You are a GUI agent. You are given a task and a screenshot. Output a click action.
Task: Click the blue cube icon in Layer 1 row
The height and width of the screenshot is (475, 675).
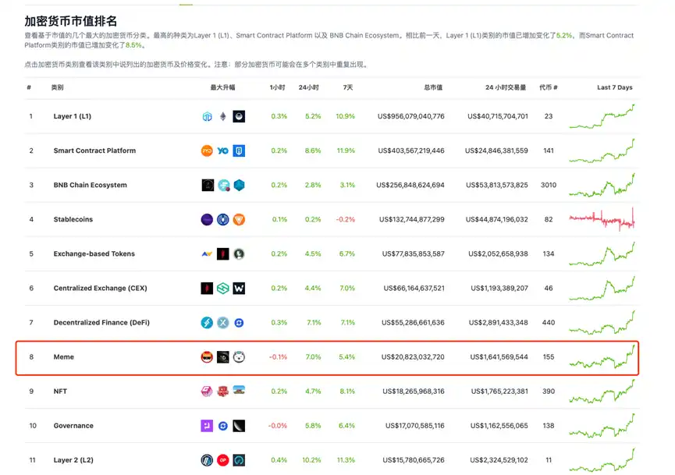click(x=207, y=116)
